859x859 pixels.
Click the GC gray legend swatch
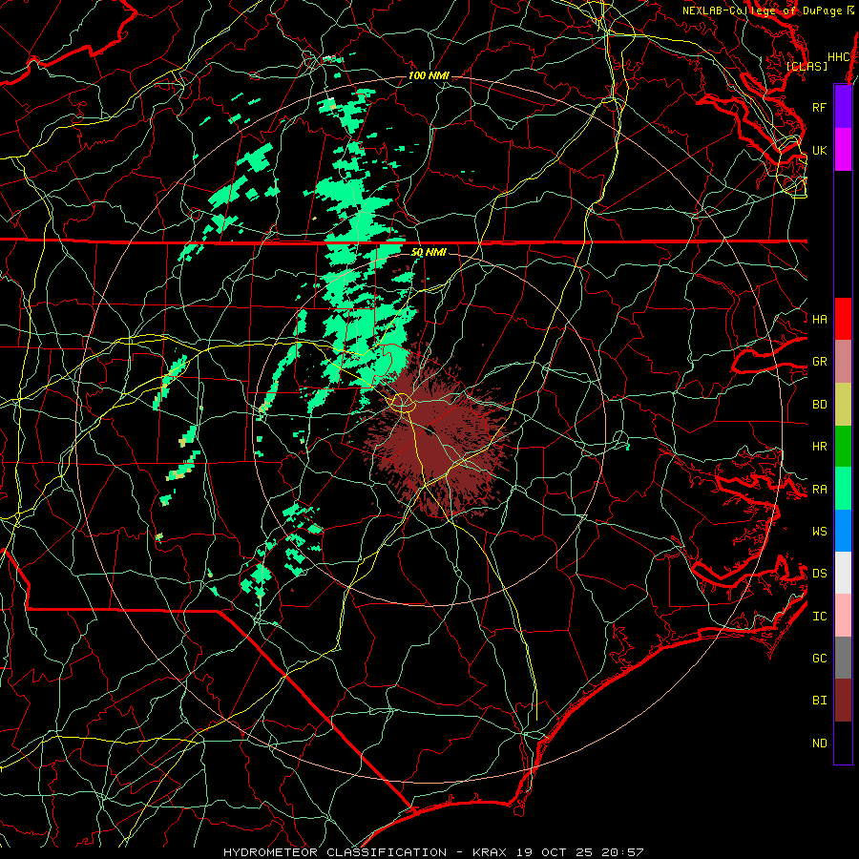pyautogui.click(x=843, y=658)
